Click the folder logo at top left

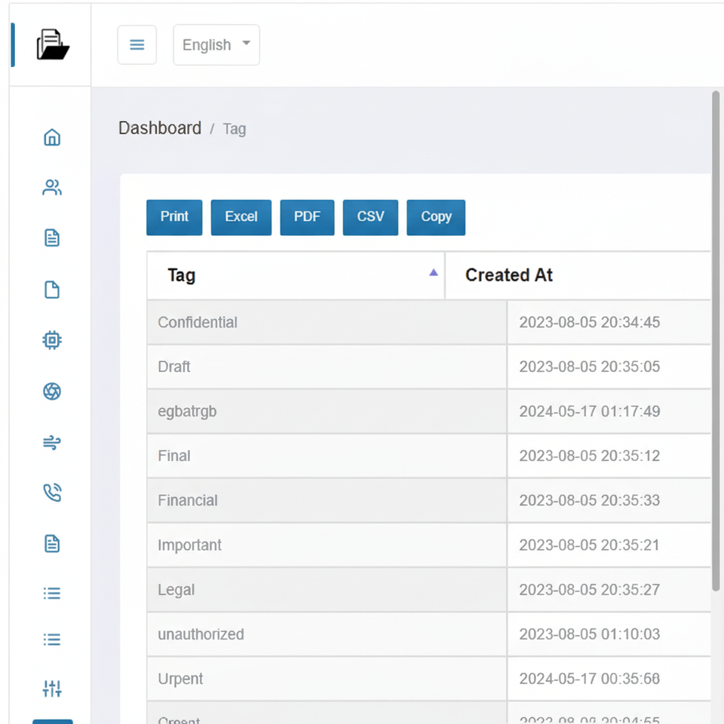tap(53, 44)
